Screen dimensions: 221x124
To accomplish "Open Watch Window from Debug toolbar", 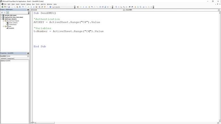I will point(105,7).
